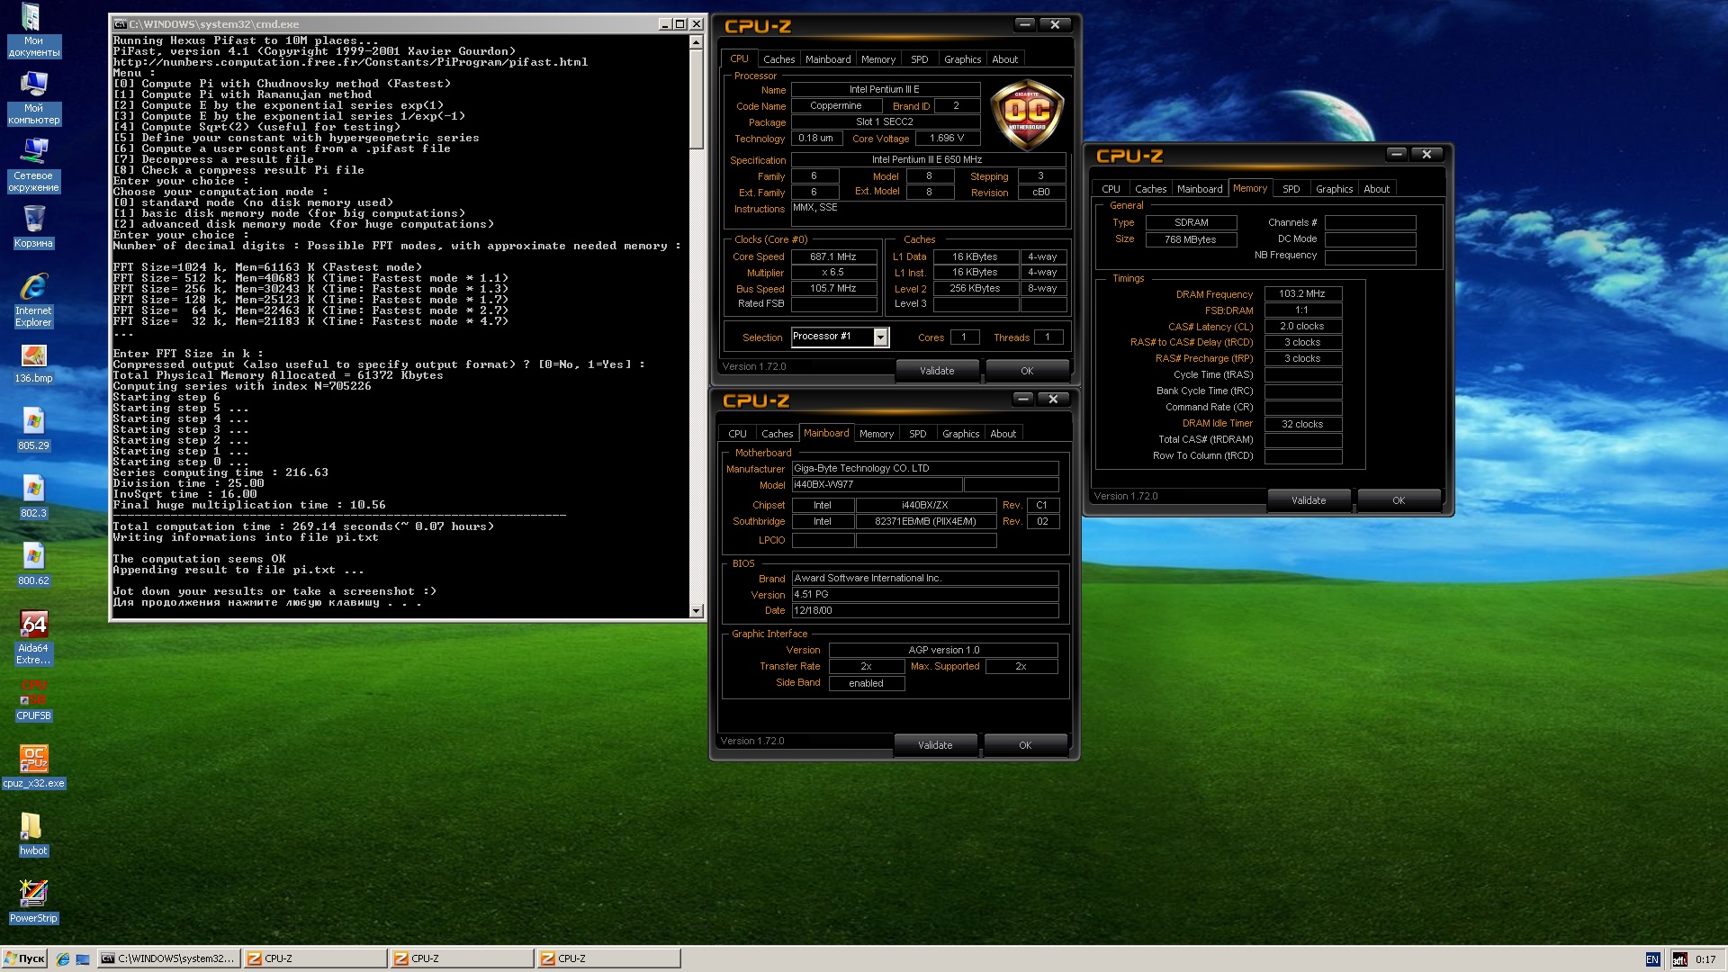Click Validate in the Mainboard window
Image resolution: width=1728 pixels, height=972 pixels.
[x=935, y=745]
